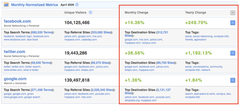
Task: Click the seo tag
Action: pos(228,94)
